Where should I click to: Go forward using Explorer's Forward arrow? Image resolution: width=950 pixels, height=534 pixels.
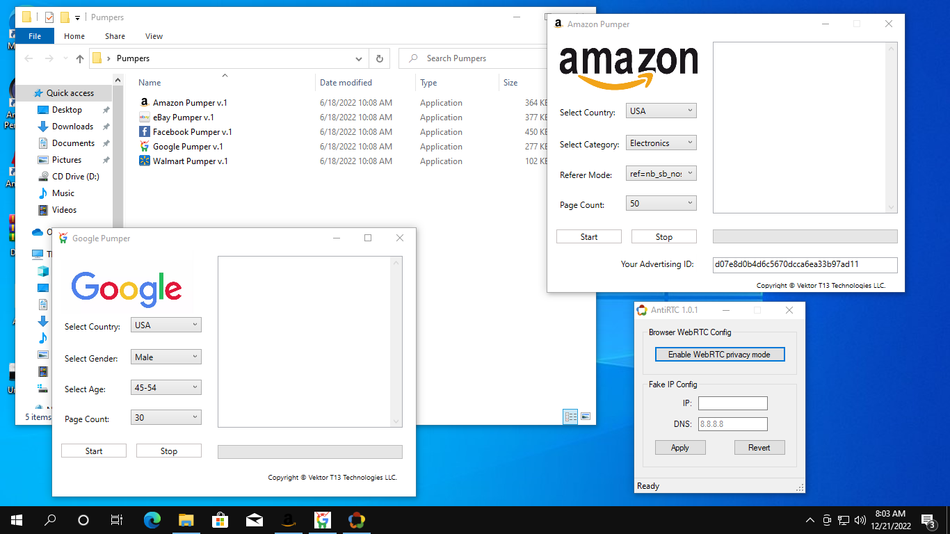tap(49, 58)
